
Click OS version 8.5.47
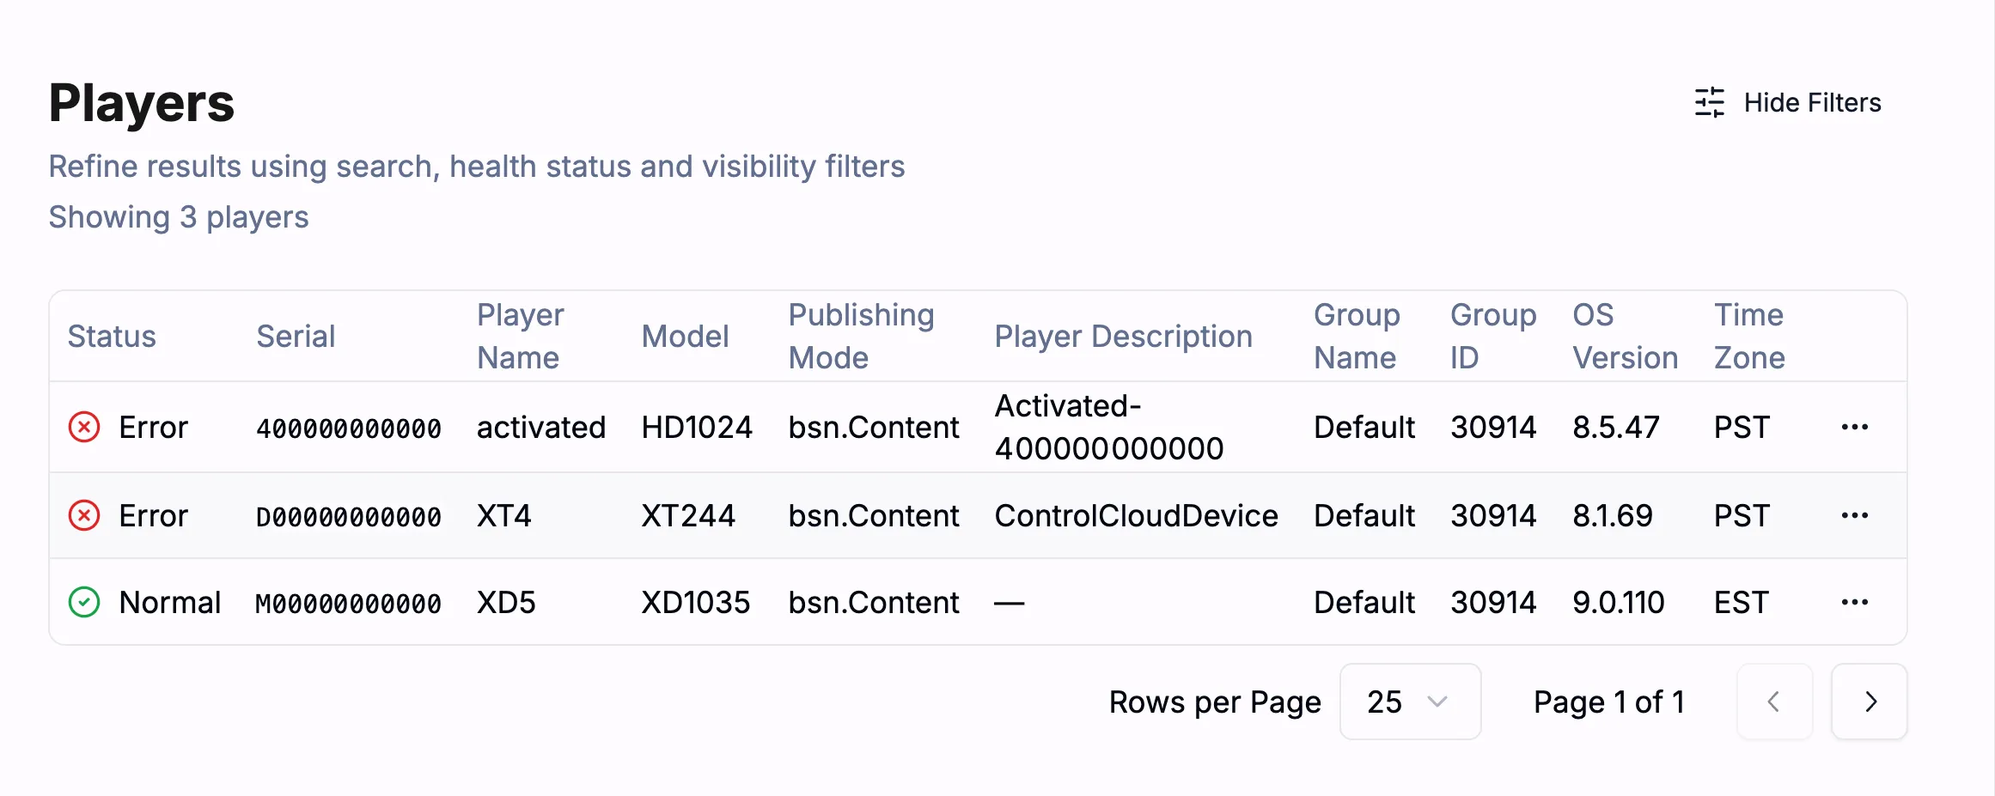coord(1616,427)
